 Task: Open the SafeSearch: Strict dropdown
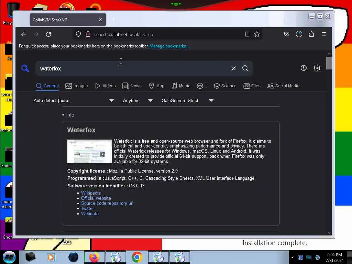click(187, 101)
